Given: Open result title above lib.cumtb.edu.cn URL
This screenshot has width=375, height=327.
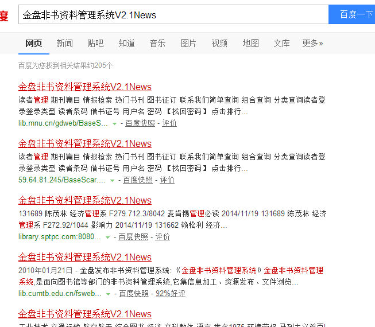Looking at the screenshot, I should [x=85, y=257].
